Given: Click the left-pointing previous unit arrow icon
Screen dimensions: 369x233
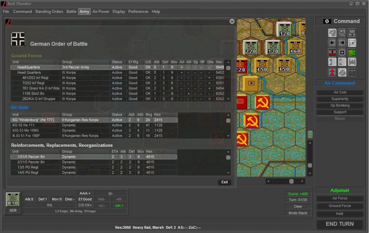Looking at the screenshot, I should click(342, 43).
